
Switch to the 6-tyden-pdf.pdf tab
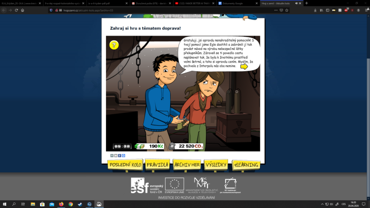click(106, 3)
